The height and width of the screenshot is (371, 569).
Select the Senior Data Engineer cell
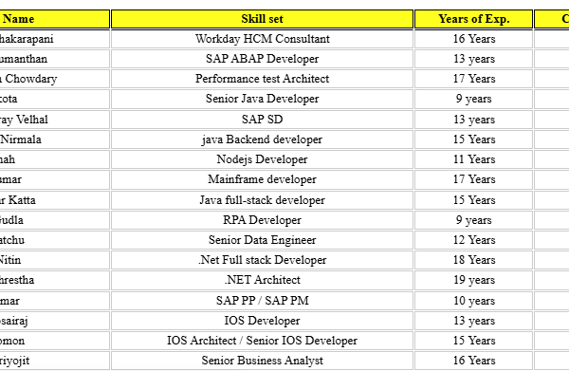click(262, 240)
